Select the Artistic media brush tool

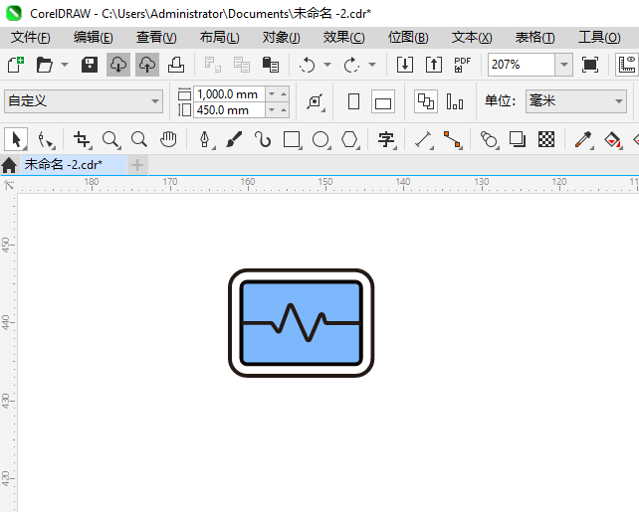coord(234,139)
